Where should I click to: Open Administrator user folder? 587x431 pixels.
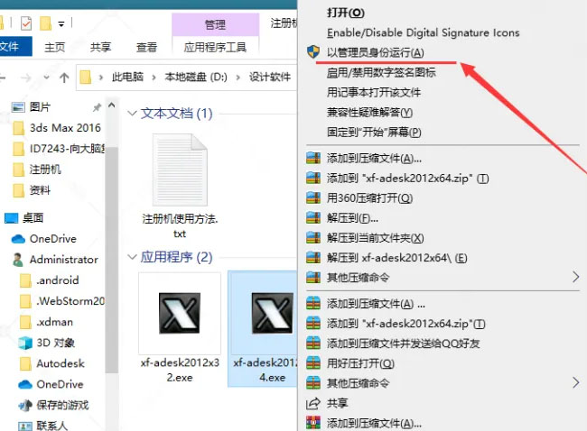tap(63, 260)
